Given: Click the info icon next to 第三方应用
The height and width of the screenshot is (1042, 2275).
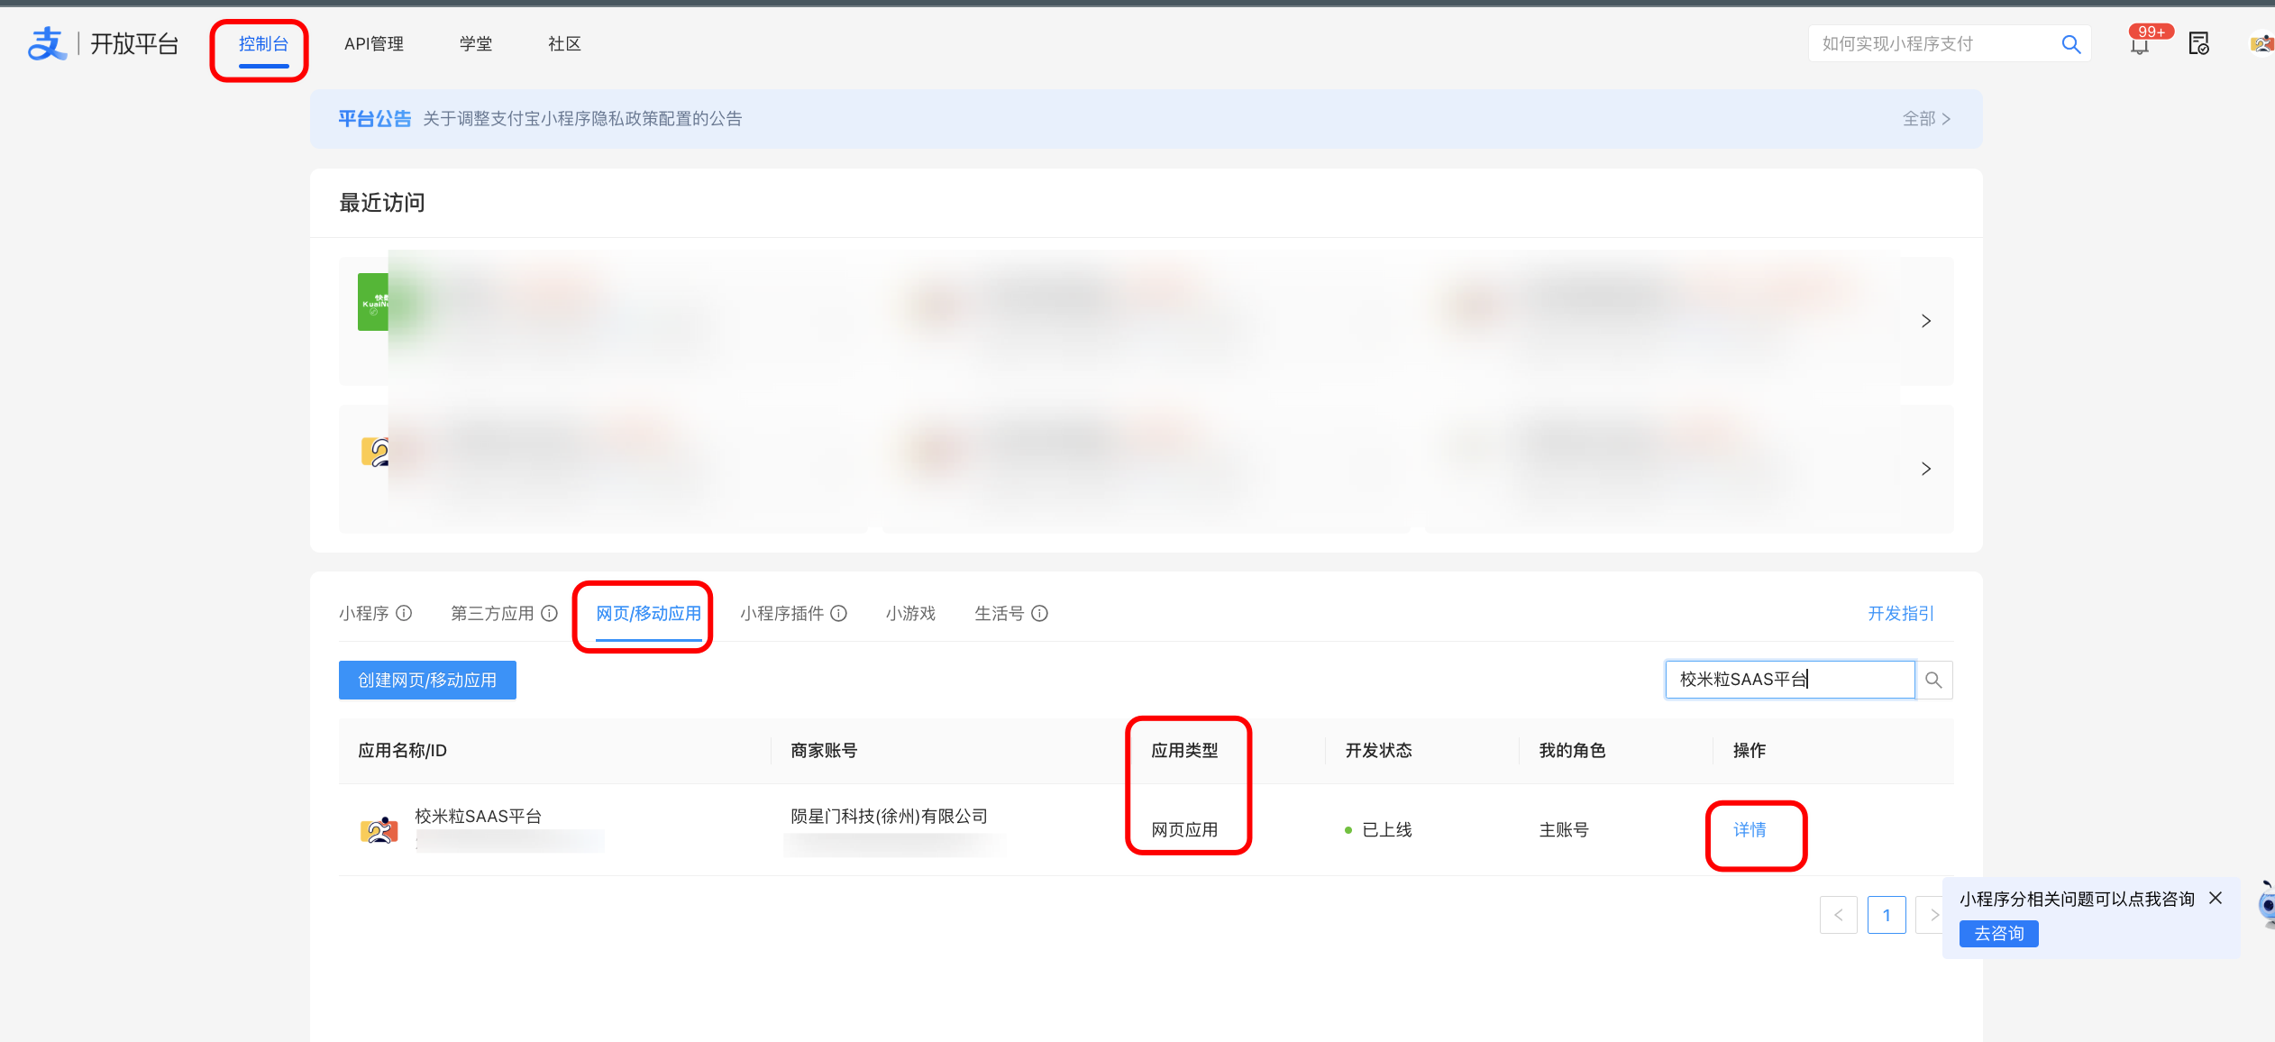Looking at the screenshot, I should tap(549, 613).
